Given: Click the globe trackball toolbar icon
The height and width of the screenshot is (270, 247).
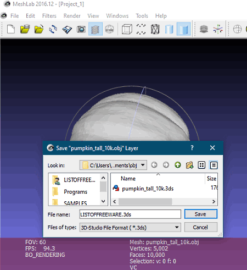Looking at the screenshot, I should (x=237, y=29).
